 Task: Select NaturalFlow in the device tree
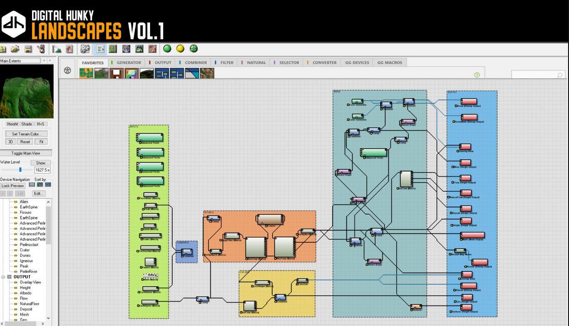(29, 304)
